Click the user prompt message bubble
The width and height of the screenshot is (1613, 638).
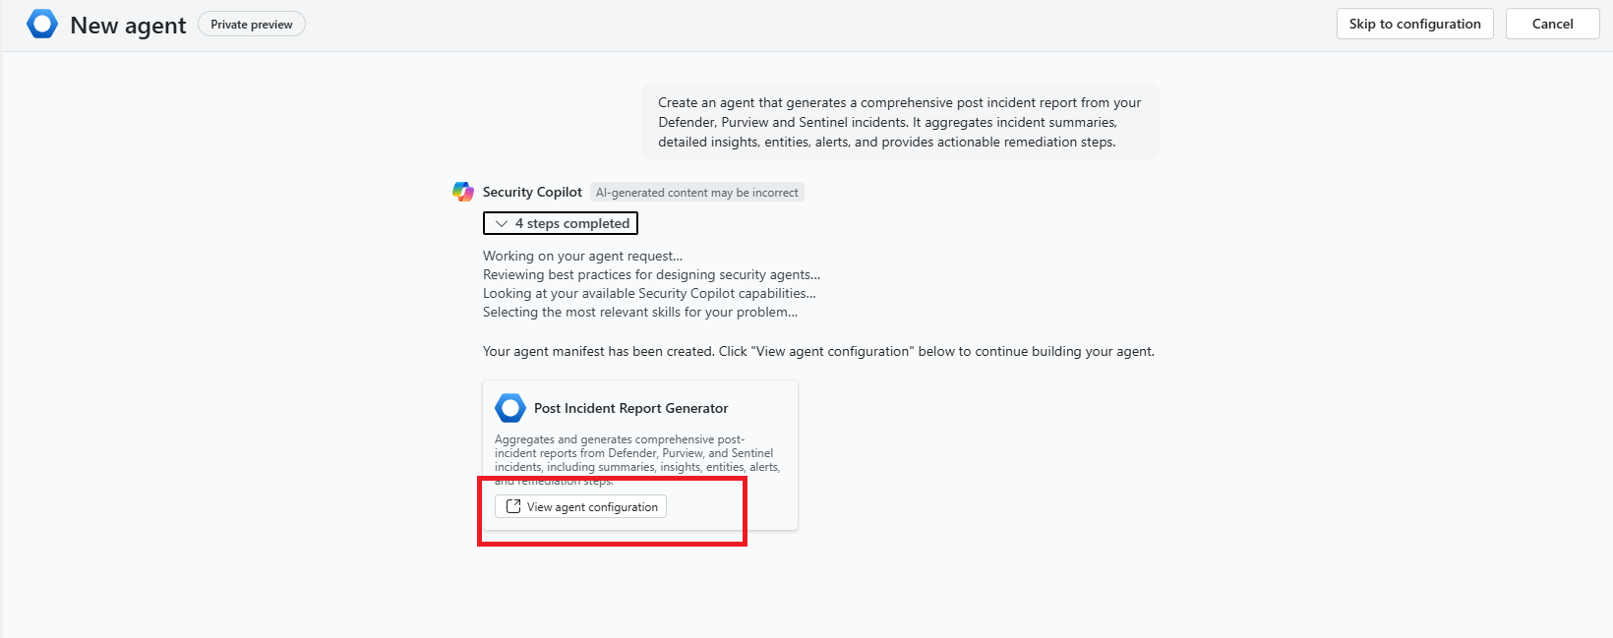click(900, 122)
